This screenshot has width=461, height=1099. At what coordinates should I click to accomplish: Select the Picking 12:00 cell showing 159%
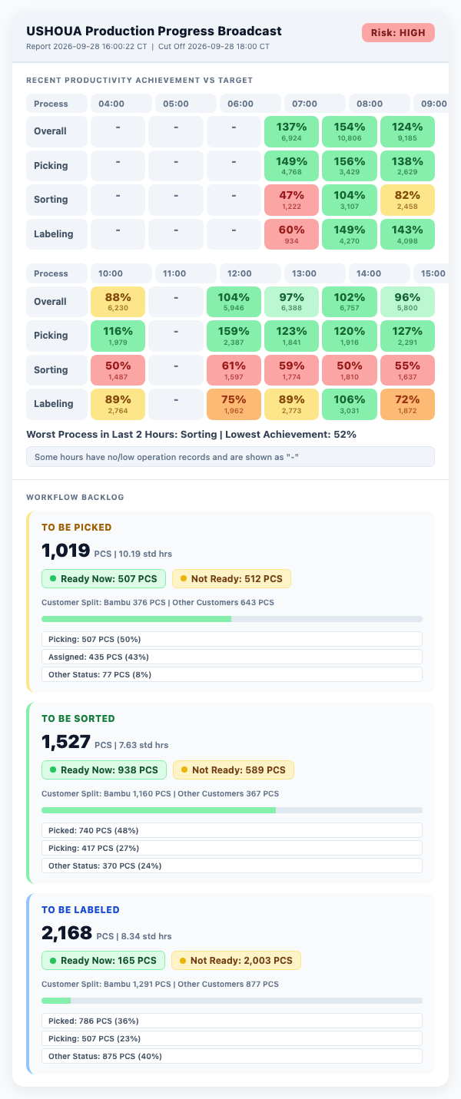233,336
